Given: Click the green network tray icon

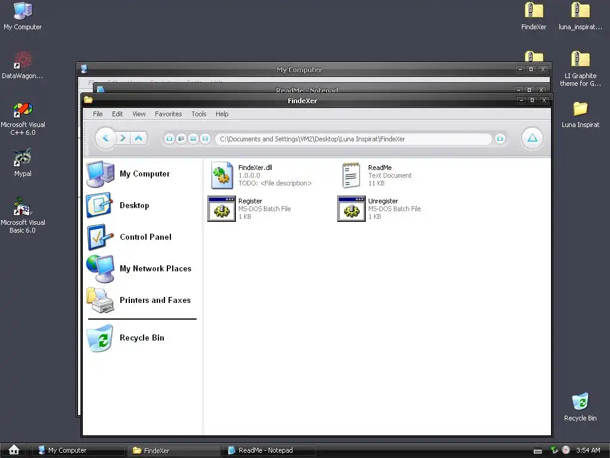Looking at the screenshot, I should click(555, 450).
